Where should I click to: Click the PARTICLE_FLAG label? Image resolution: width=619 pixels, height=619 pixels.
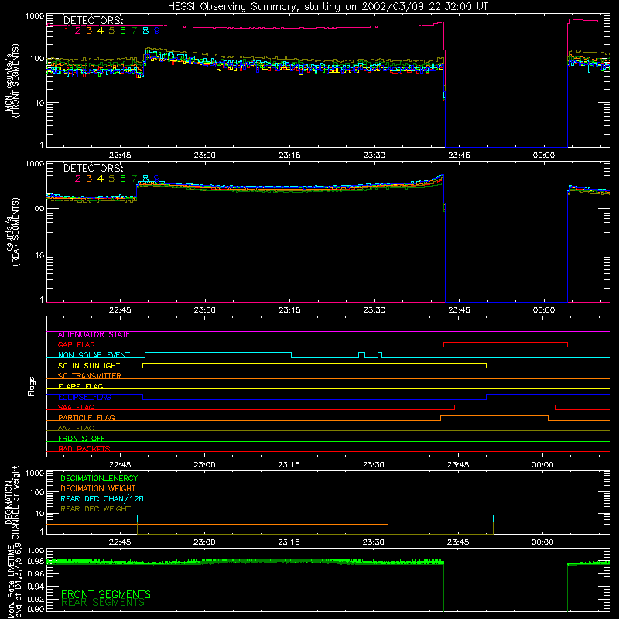(x=87, y=418)
